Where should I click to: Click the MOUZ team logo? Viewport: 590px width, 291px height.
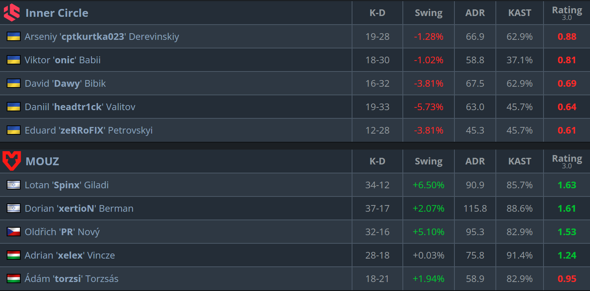point(11,161)
